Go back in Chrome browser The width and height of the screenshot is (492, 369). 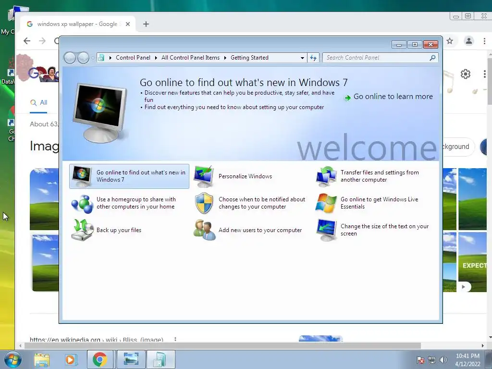tap(27, 41)
